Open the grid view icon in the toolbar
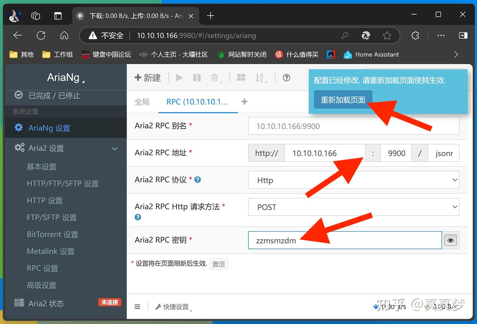477x324 pixels. point(241,78)
